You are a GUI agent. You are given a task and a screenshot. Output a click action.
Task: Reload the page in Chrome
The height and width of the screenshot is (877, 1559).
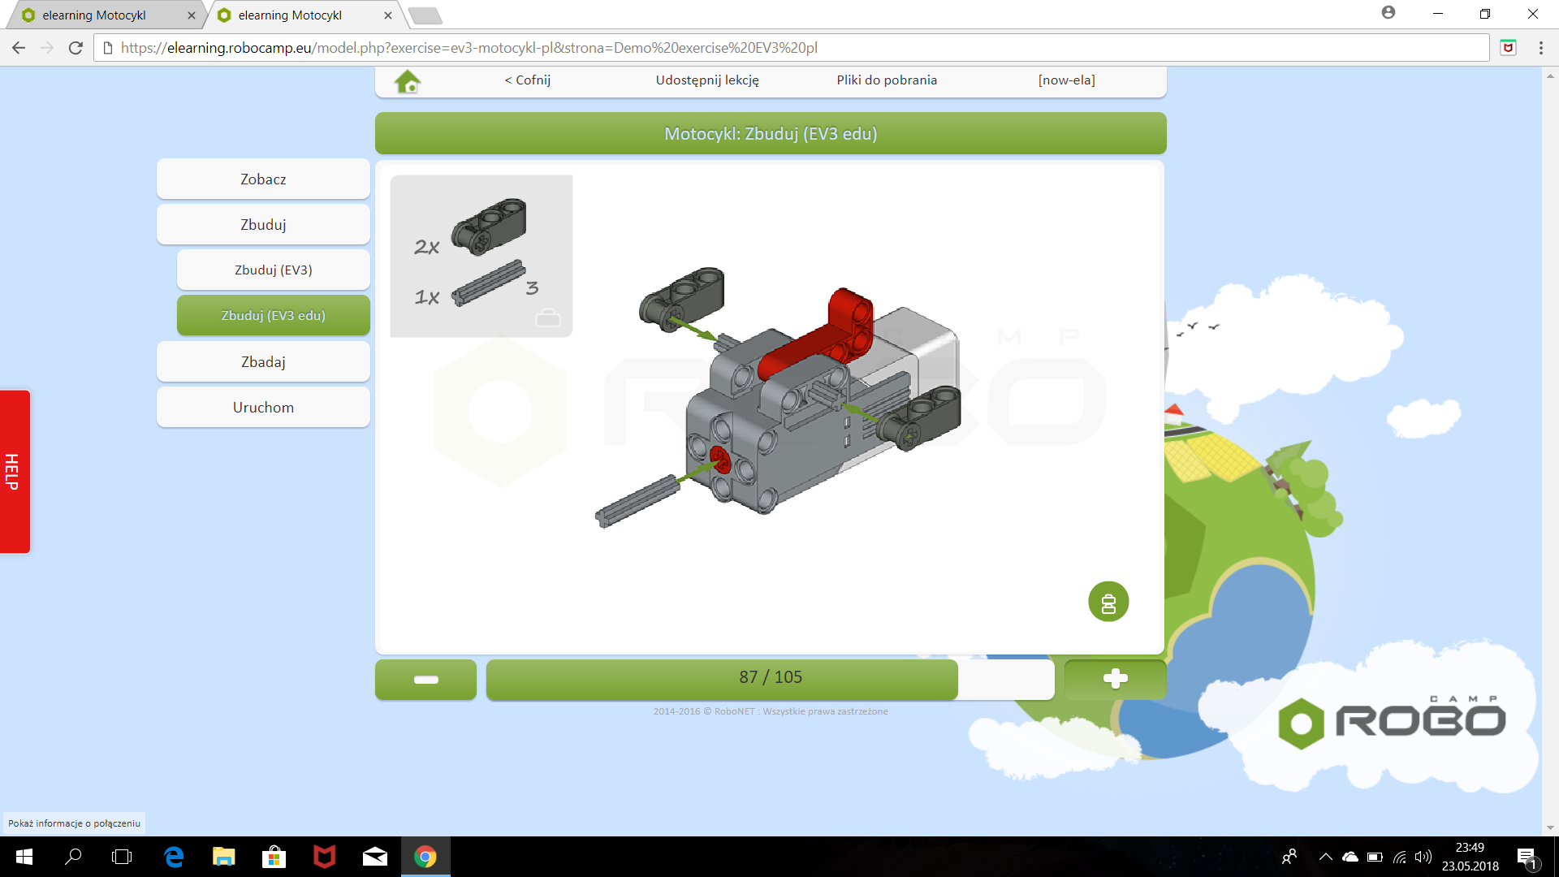coord(76,48)
